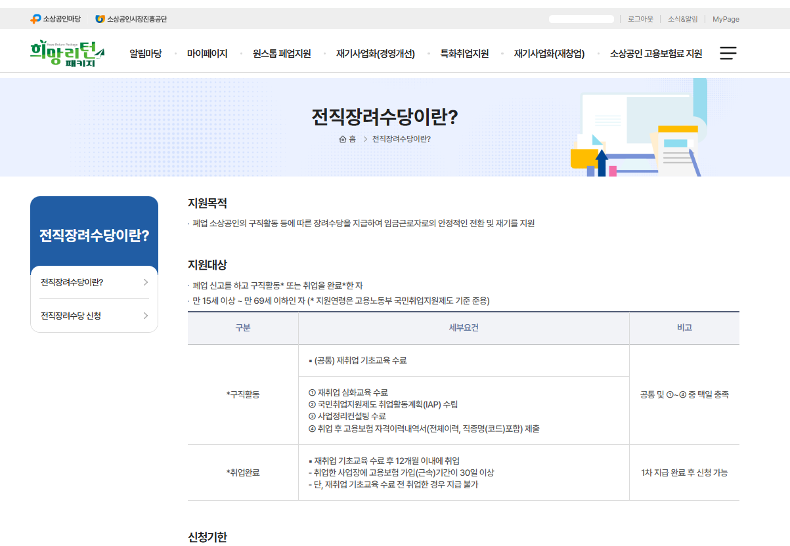Click '① 재취업 심화교육 수료' line
This screenshot has width=790, height=546.
tap(348, 392)
